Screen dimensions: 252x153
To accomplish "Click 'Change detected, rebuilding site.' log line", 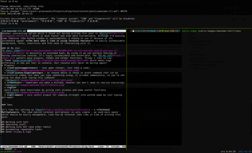I will click(x=22, y=7).
